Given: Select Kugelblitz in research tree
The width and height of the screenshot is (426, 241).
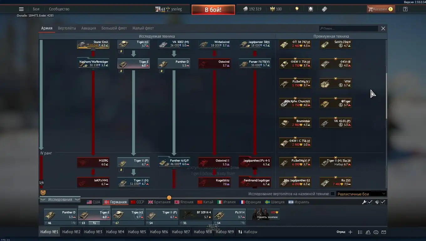Looking at the screenshot, I should (214, 182).
